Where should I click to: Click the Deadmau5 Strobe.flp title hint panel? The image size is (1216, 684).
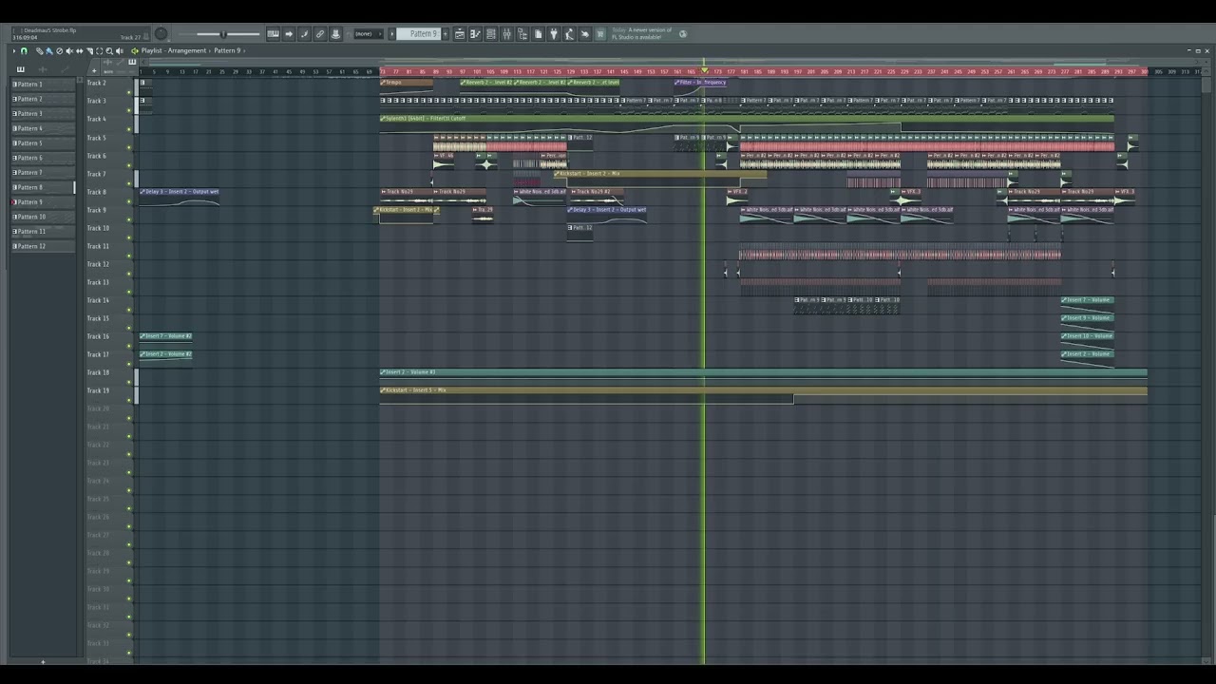pos(81,33)
